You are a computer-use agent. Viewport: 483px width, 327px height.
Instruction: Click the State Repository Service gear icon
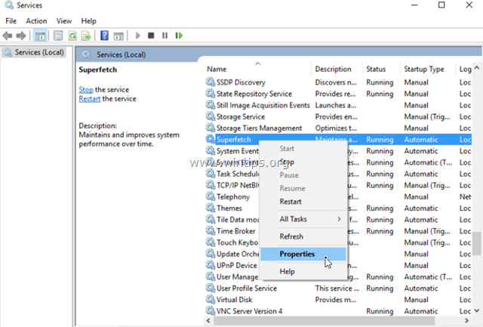(211, 94)
